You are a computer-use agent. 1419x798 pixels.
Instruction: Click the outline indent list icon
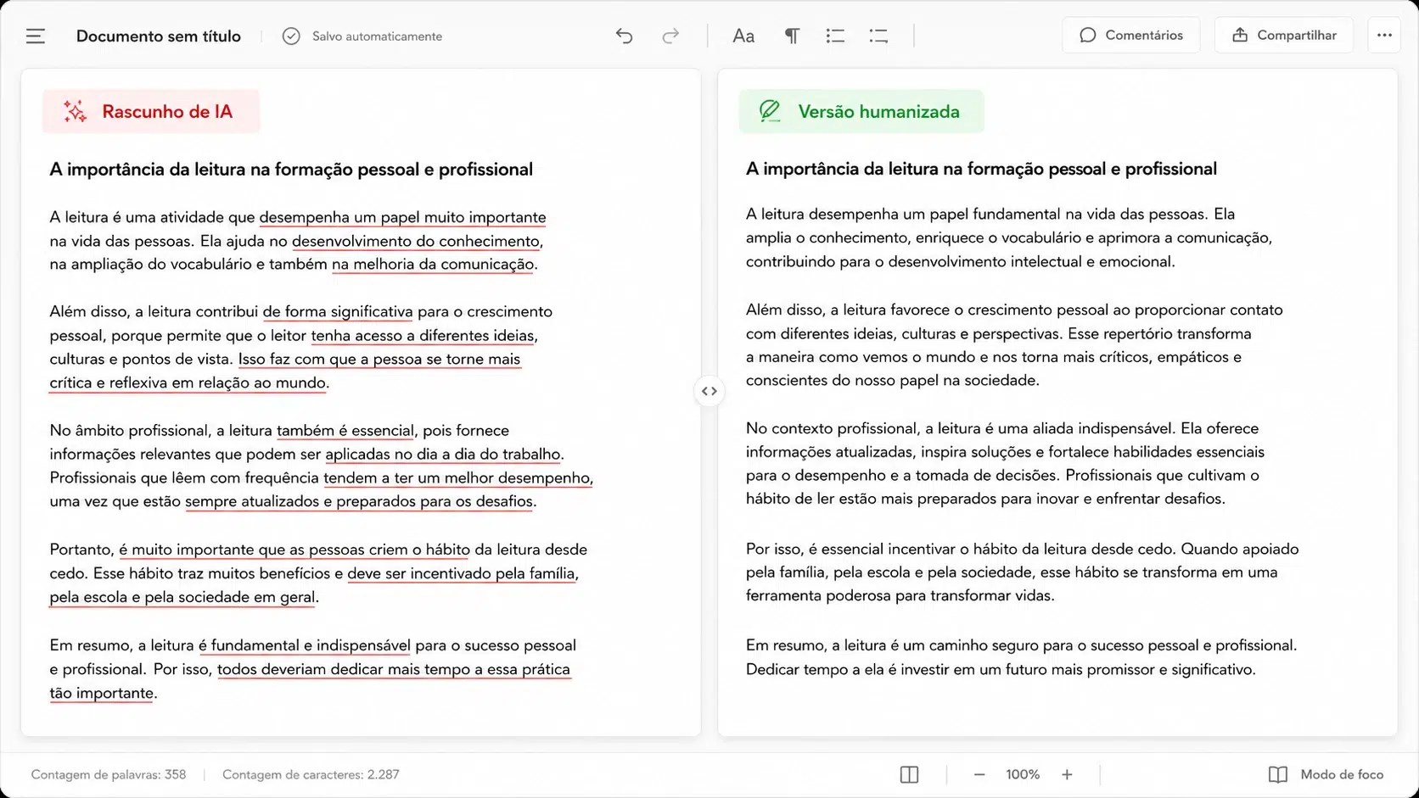[878, 36]
